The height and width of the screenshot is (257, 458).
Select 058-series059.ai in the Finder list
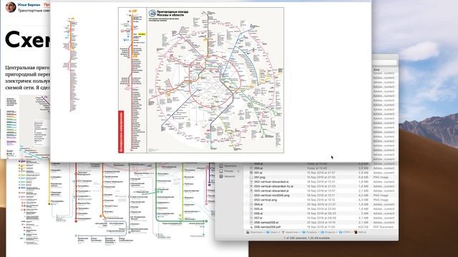[x=266, y=223]
